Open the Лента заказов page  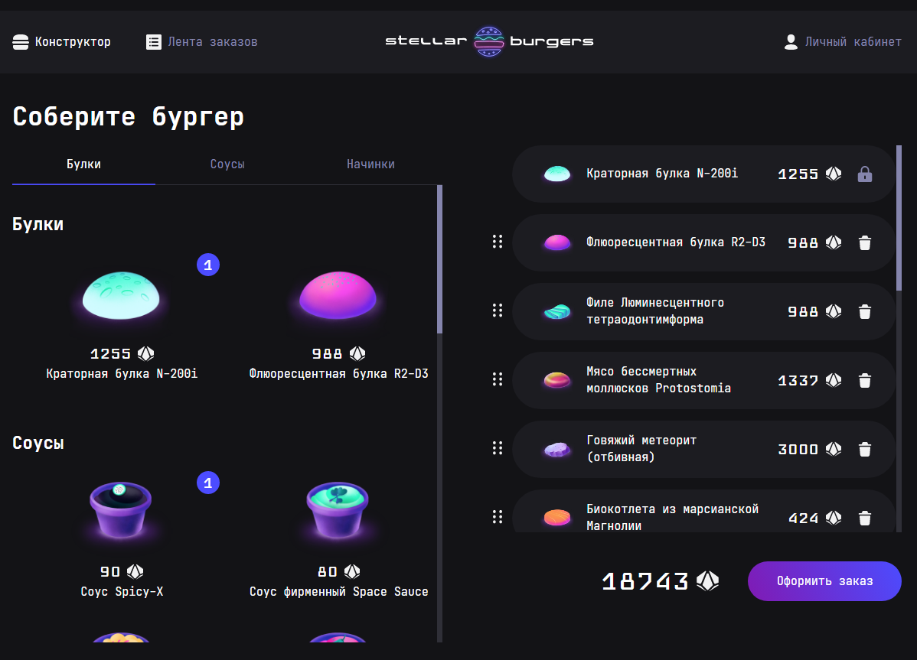(x=201, y=42)
